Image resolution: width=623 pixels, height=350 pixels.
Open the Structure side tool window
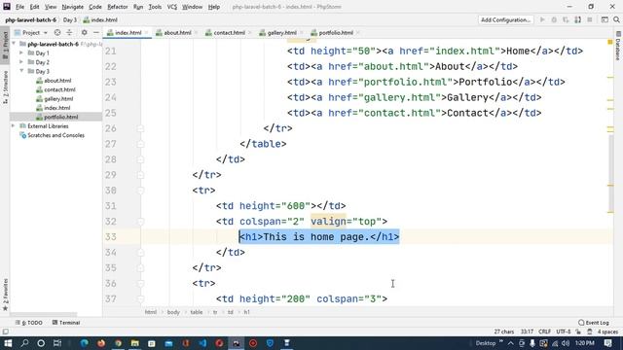[x=5, y=87]
